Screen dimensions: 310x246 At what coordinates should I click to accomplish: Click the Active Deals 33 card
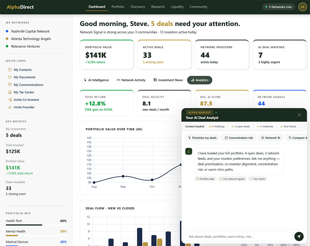pyautogui.click(x=164, y=55)
